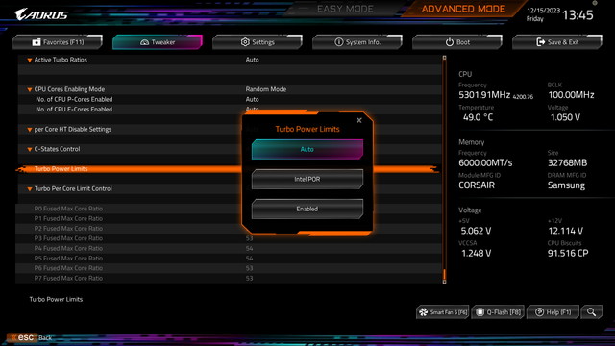615x346 pixels.
Task: Click the Tweaker gauge icon
Action: tap(144, 42)
